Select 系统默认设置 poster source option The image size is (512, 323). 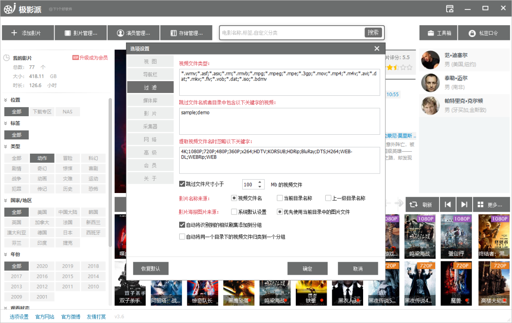tap(234, 212)
